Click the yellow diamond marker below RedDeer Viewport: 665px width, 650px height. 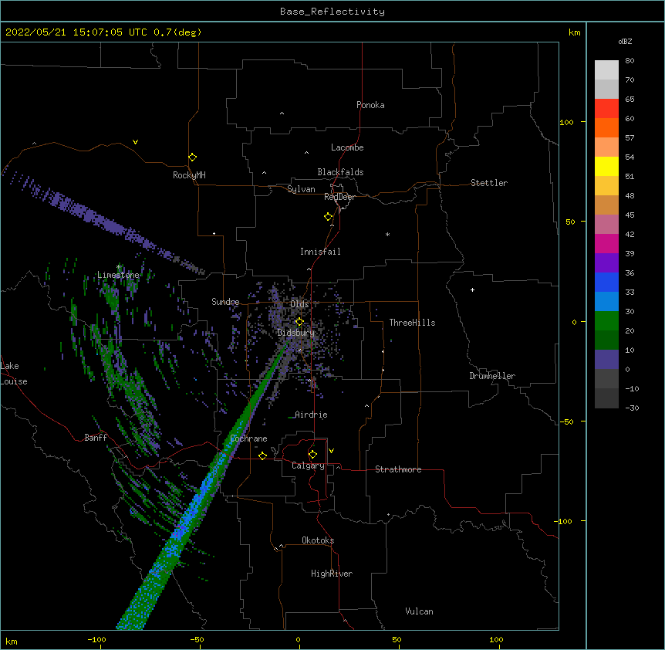point(329,217)
